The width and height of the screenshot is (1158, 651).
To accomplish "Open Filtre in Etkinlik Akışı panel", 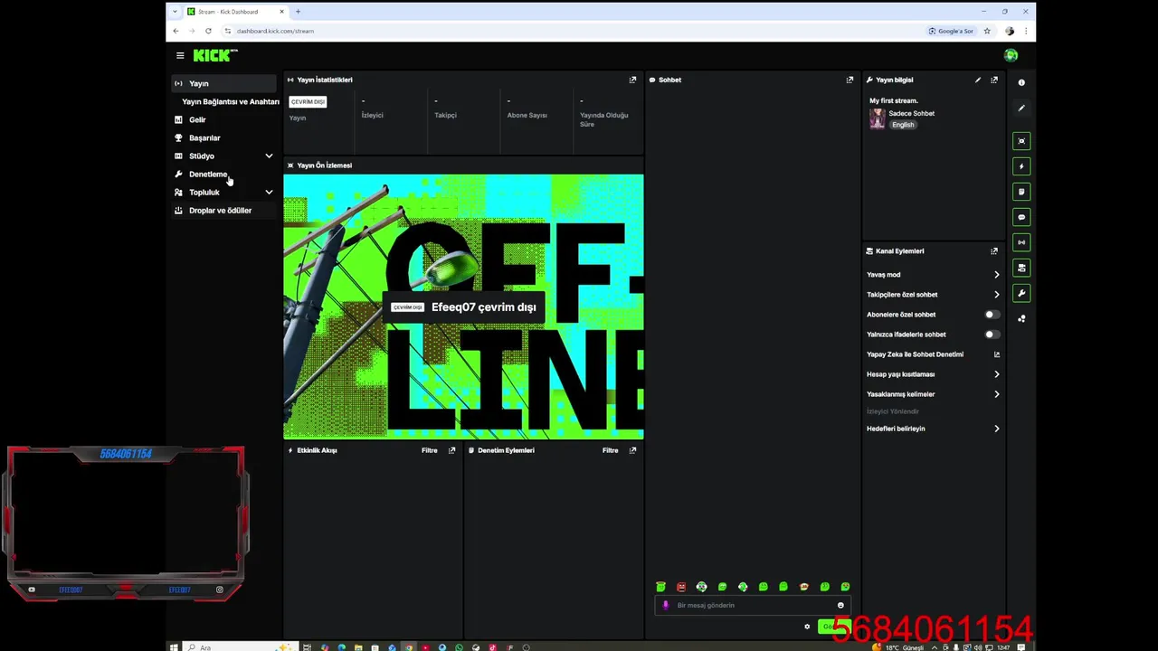I will [430, 450].
